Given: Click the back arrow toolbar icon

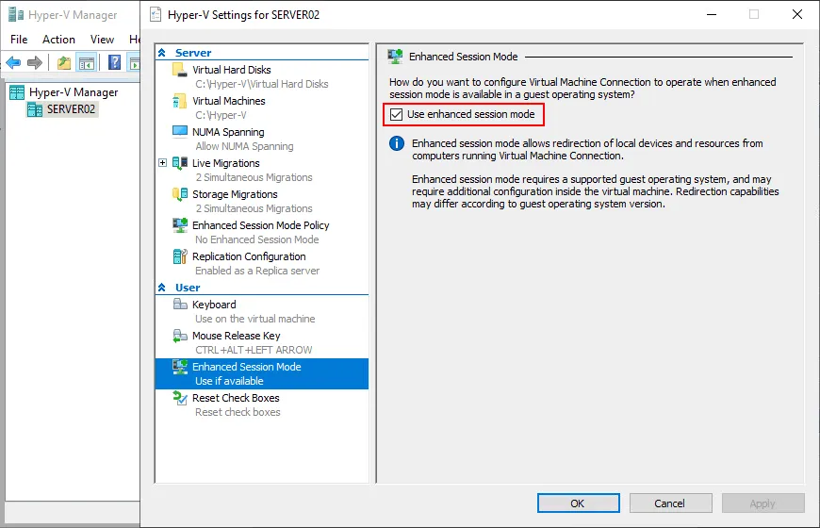Looking at the screenshot, I should (x=13, y=63).
